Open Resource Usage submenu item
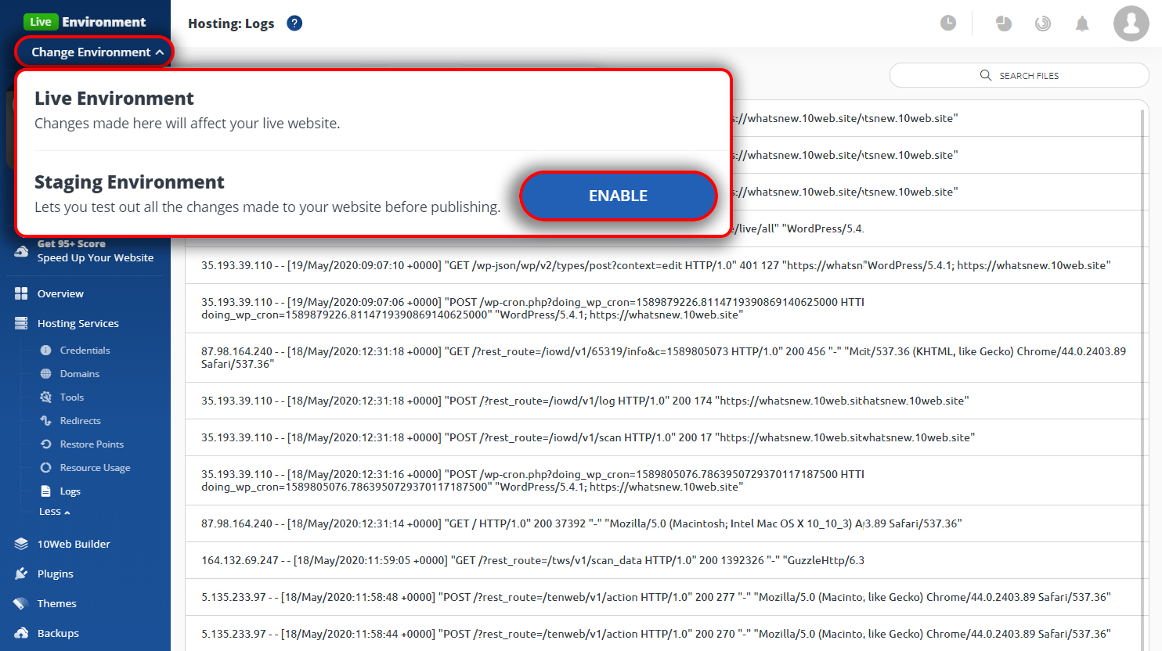The width and height of the screenshot is (1162, 651). click(96, 468)
